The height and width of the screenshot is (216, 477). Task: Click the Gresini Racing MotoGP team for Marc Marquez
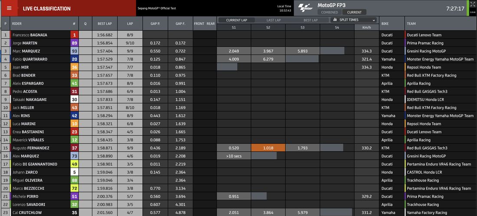pos(426,51)
